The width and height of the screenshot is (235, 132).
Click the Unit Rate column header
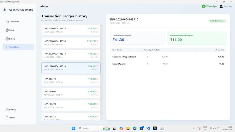pos(156,50)
